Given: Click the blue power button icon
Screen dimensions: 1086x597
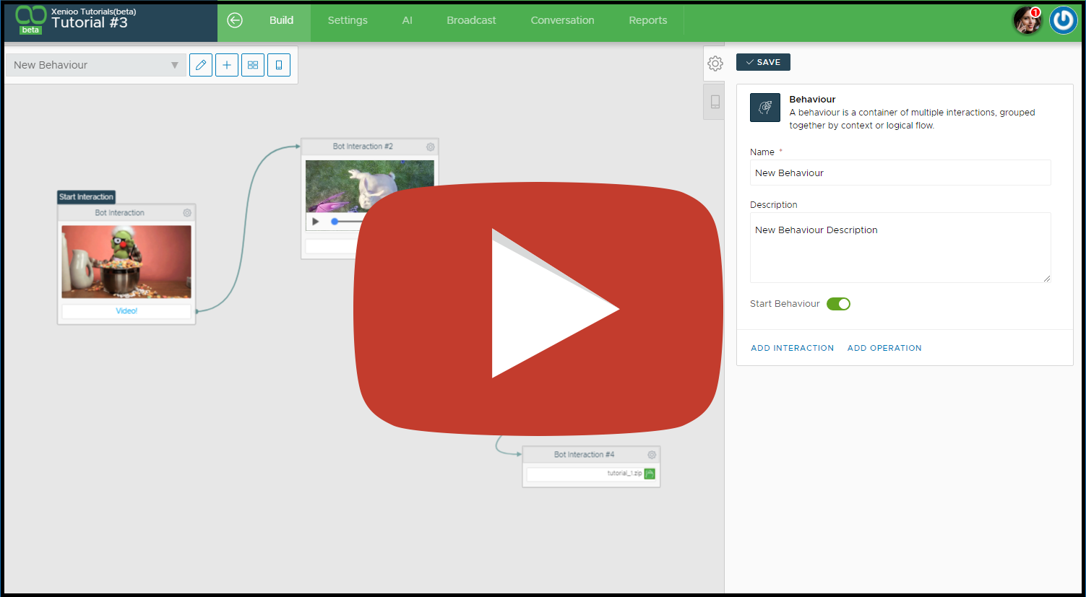Looking at the screenshot, I should tap(1064, 20).
